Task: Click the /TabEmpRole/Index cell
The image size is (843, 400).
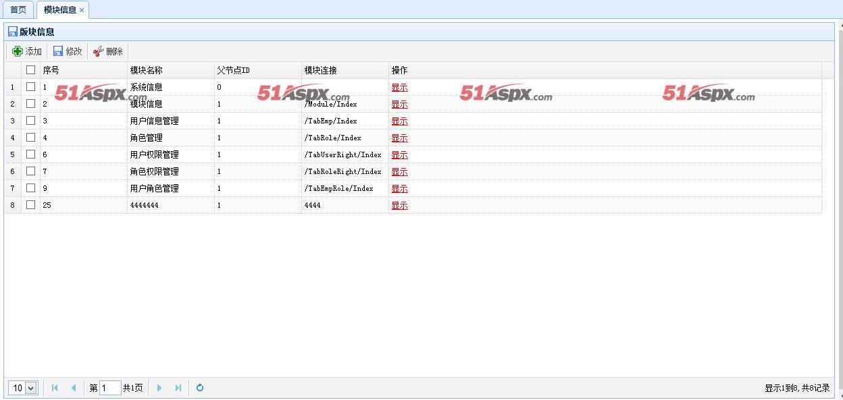Action: click(x=345, y=188)
